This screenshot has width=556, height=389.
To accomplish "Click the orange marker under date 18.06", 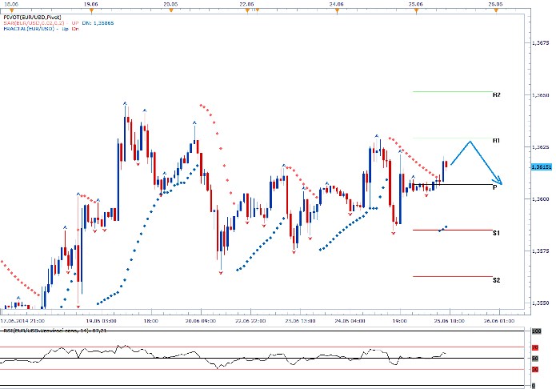I will 12,10.
